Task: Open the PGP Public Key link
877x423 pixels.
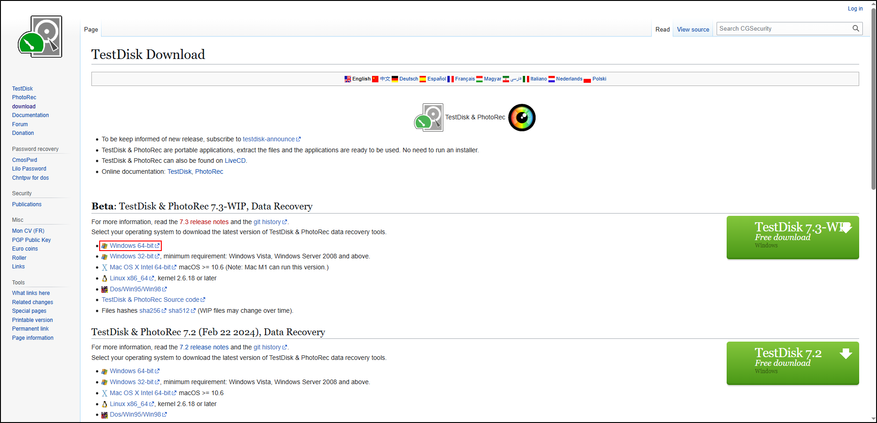Action: pyautogui.click(x=32, y=240)
